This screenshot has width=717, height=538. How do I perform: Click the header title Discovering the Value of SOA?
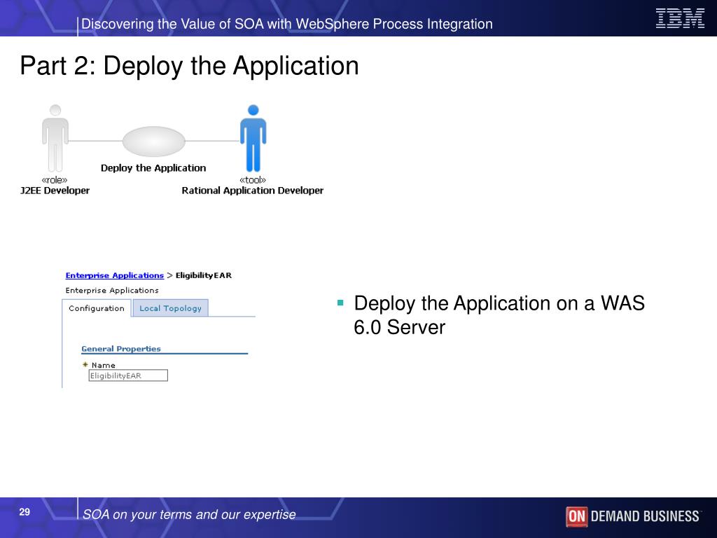point(286,24)
